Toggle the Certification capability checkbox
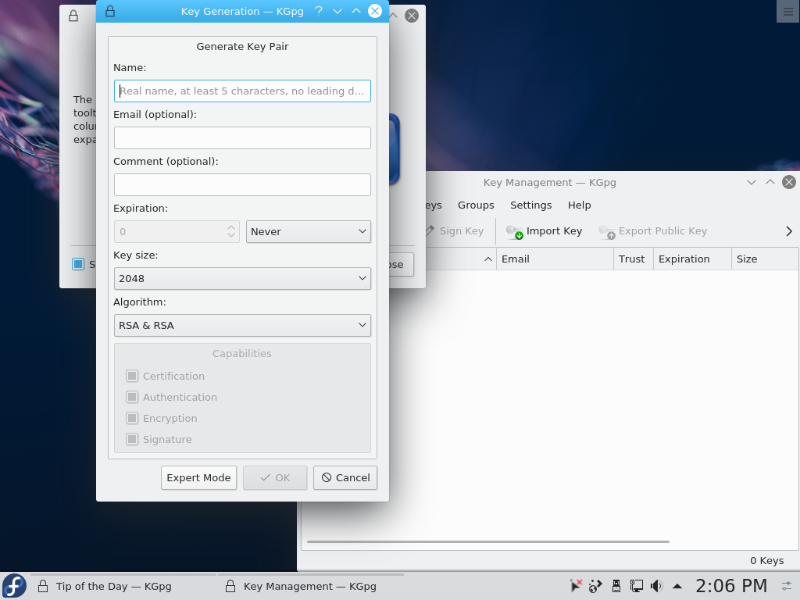 (132, 376)
